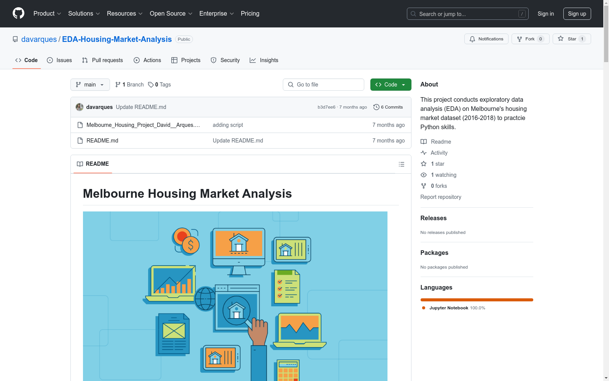The image size is (609, 381).
Task: Click the fork icon beside 0 forks
Action: click(424, 186)
